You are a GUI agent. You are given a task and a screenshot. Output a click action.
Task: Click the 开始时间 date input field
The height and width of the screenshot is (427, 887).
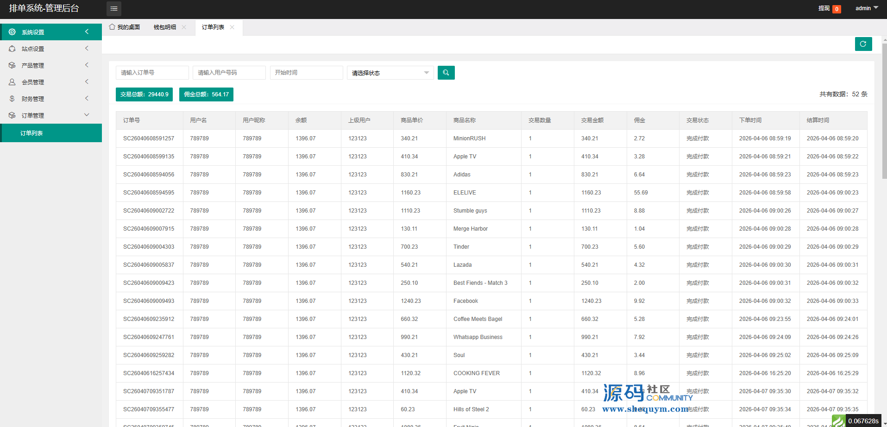pos(306,73)
